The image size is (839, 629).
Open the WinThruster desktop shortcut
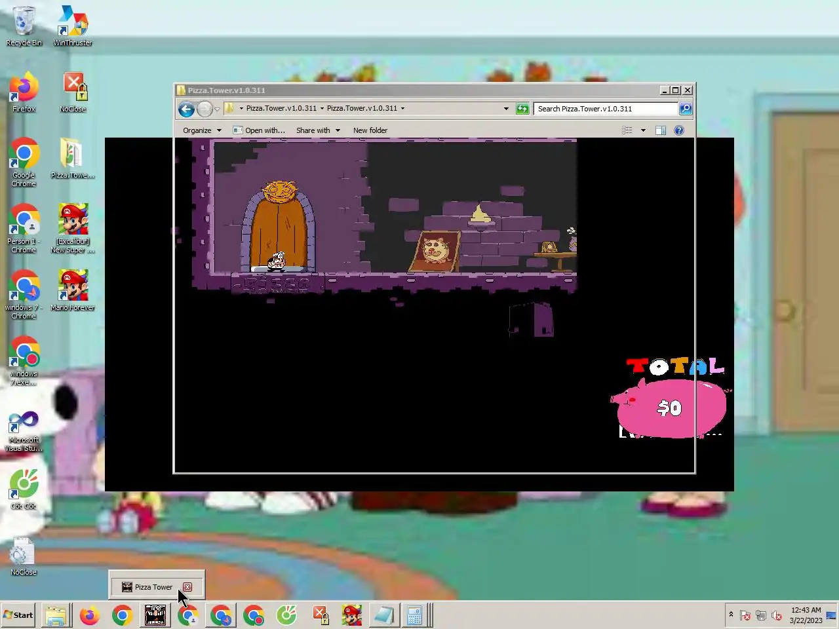73,26
